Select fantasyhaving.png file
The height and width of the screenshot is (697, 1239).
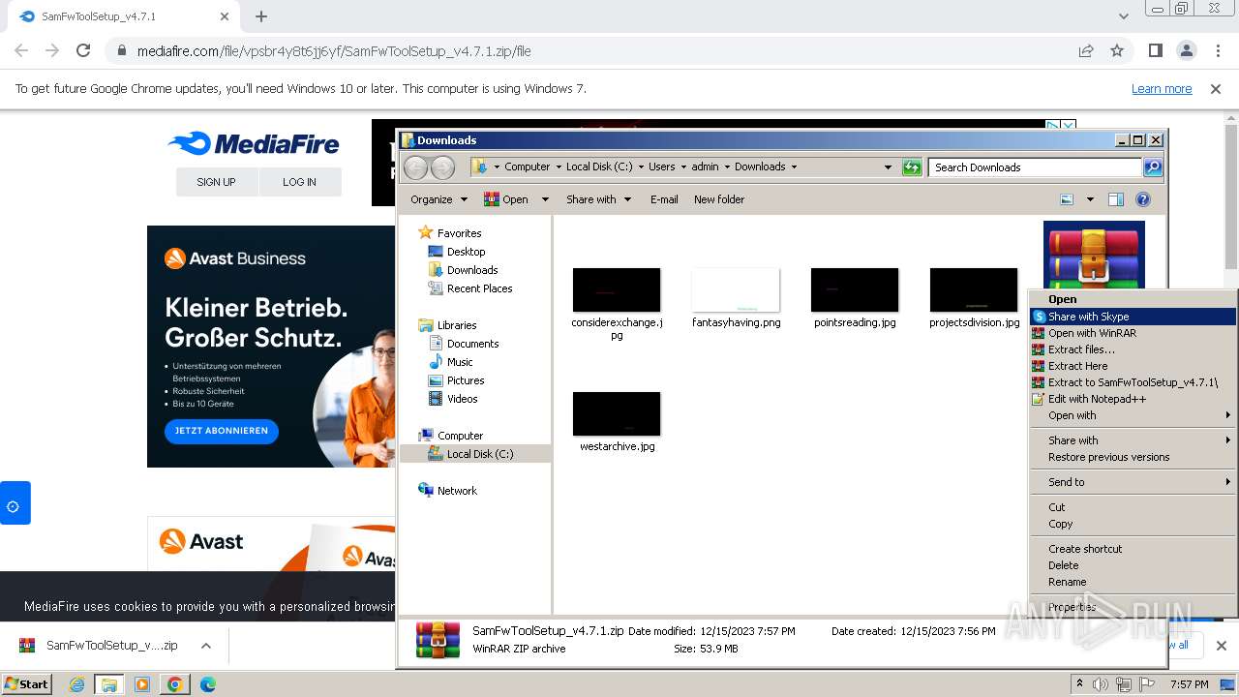coord(736,299)
